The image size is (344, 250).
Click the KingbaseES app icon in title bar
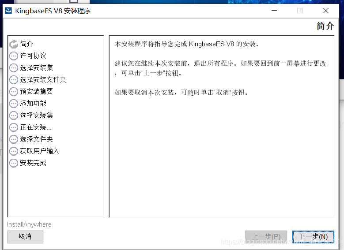click(8, 11)
